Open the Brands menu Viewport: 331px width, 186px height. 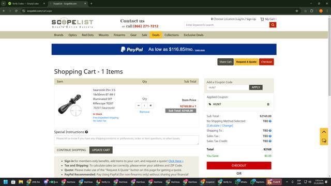(x=58, y=35)
